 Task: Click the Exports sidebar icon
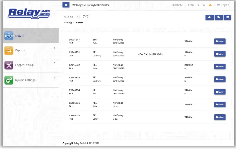click(x=9, y=50)
